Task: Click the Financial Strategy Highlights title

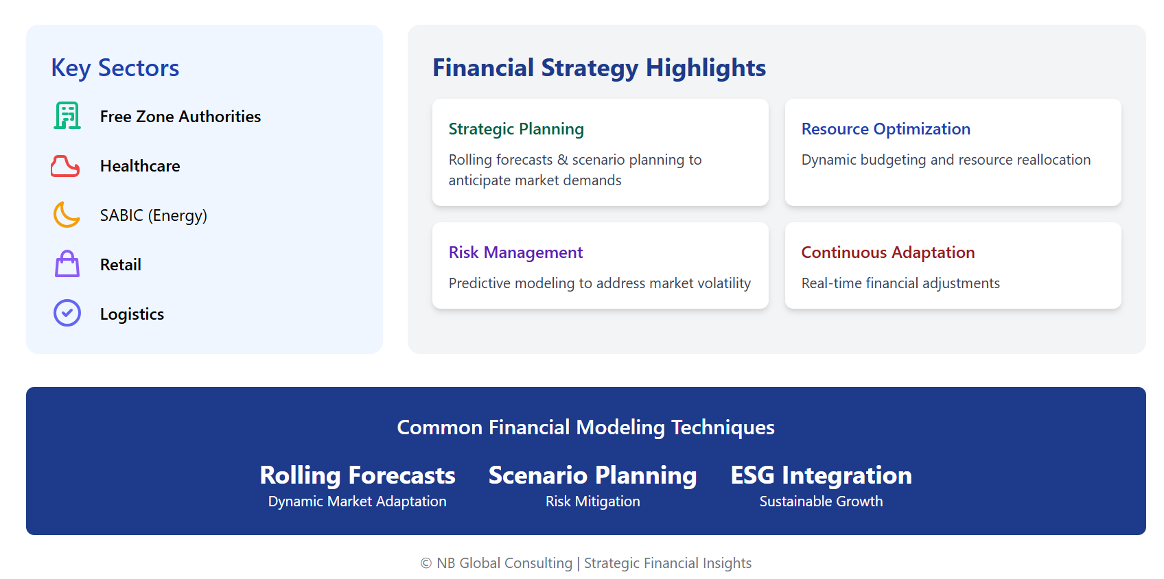Action: [599, 68]
